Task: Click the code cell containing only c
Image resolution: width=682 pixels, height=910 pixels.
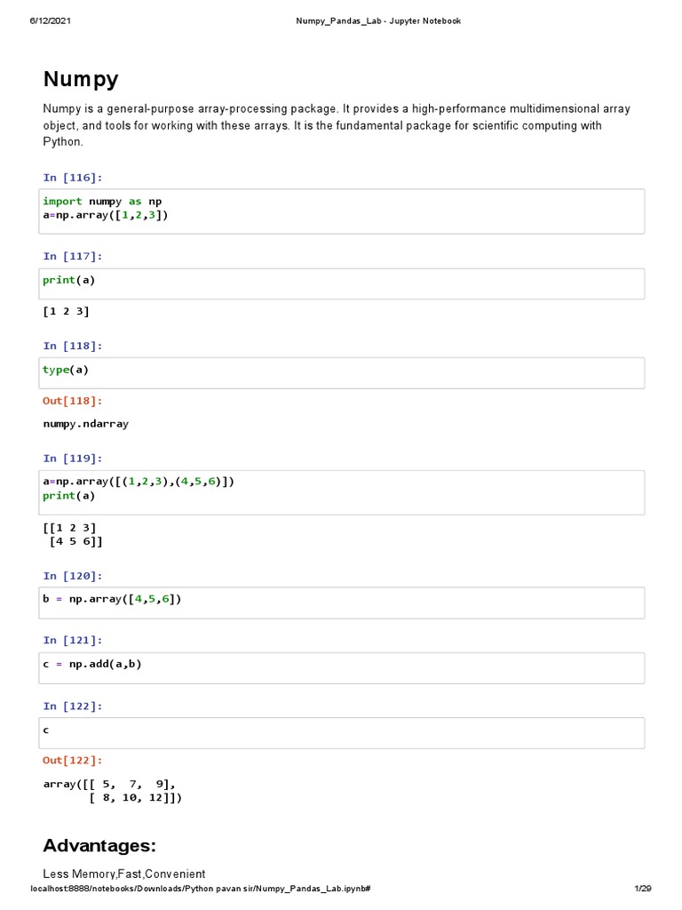Action: click(342, 733)
